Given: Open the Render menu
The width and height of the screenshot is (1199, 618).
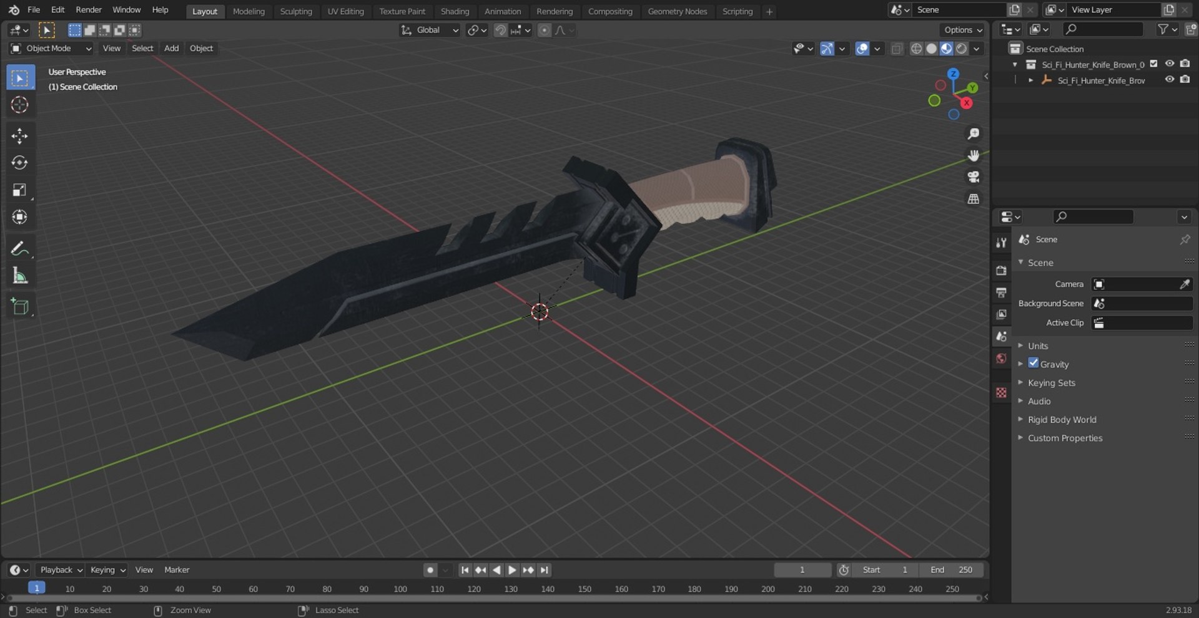Looking at the screenshot, I should [x=89, y=10].
